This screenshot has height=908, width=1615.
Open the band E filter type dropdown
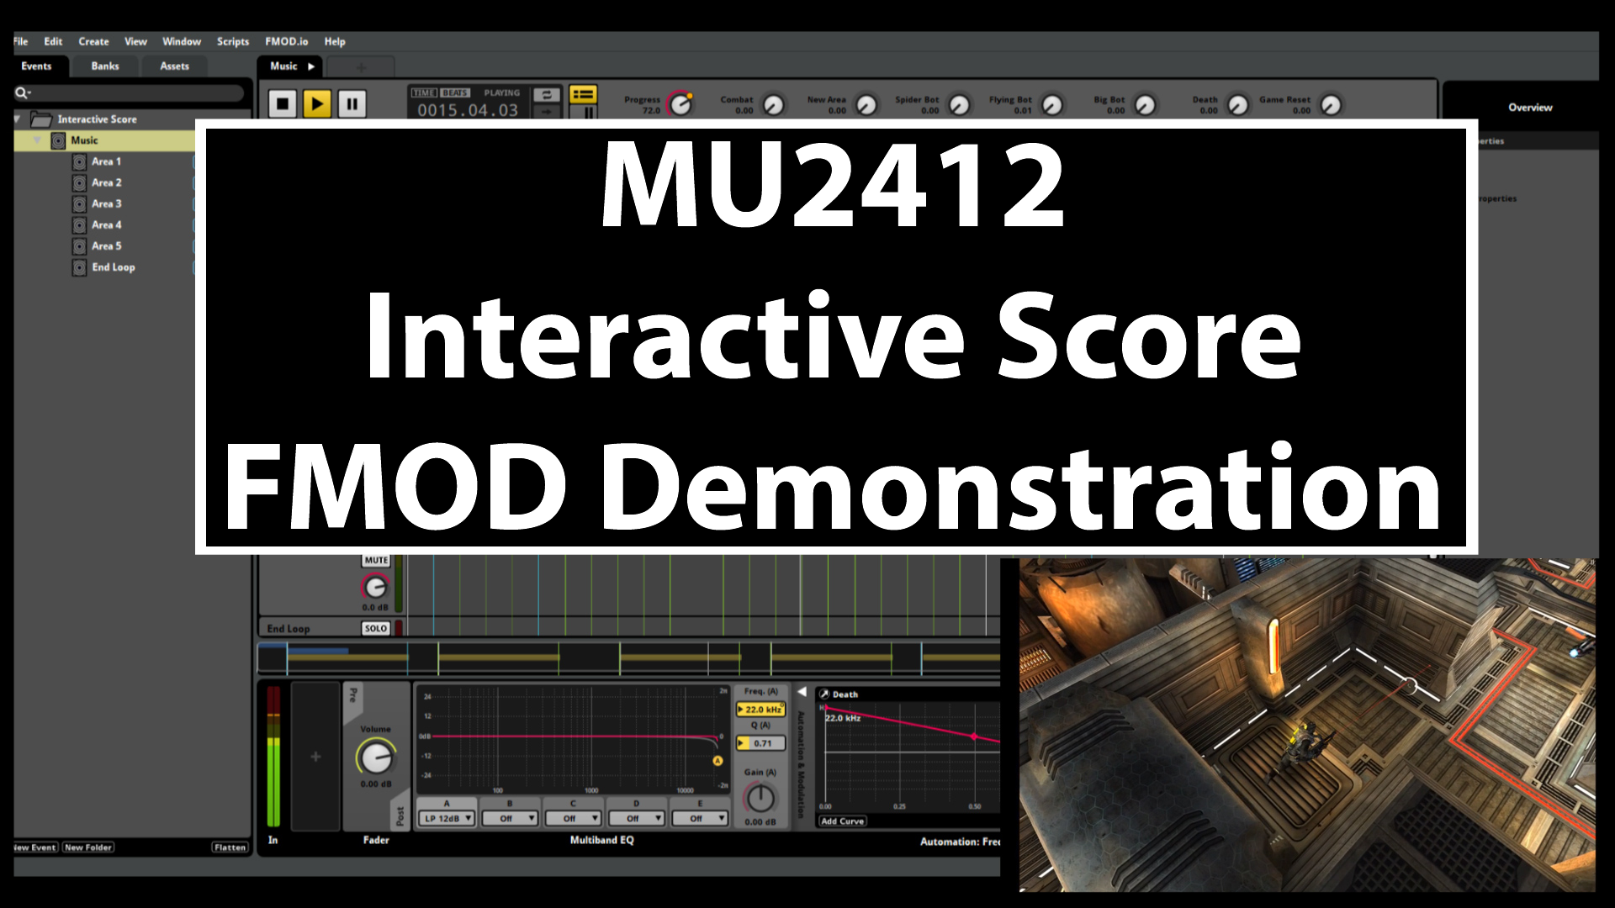pos(700,818)
